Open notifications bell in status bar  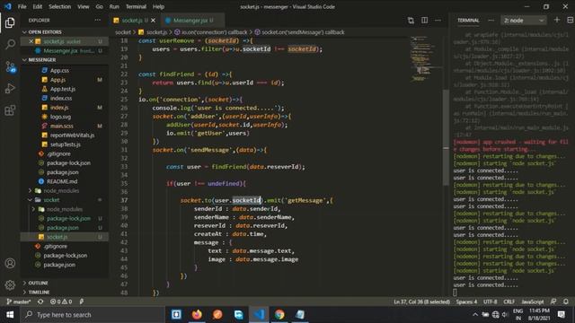pos(566,301)
